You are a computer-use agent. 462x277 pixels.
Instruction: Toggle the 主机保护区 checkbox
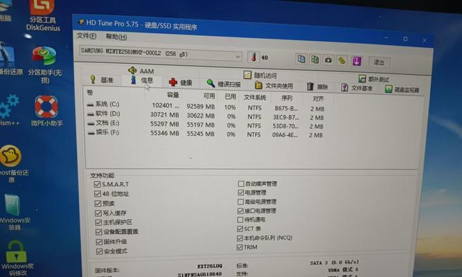pos(98,222)
